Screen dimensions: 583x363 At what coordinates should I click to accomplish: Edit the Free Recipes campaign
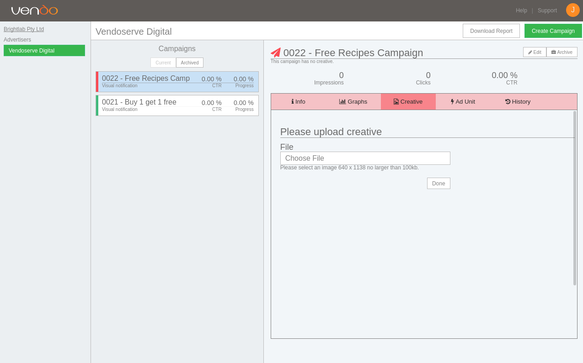pyautogui.click(x=535, y=52)
